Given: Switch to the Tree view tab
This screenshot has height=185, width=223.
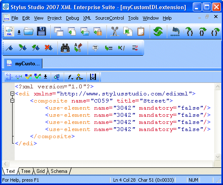Looking at the screenshot, I should pyautogui.click(x=26, y=171).
